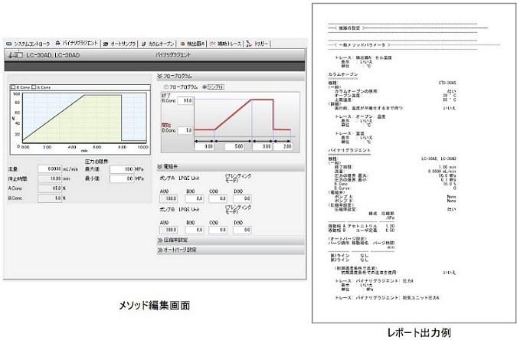Screen dimensions: 517x340
Task: Click ポンプB B(%) field
Action: (x=195, y=230)
